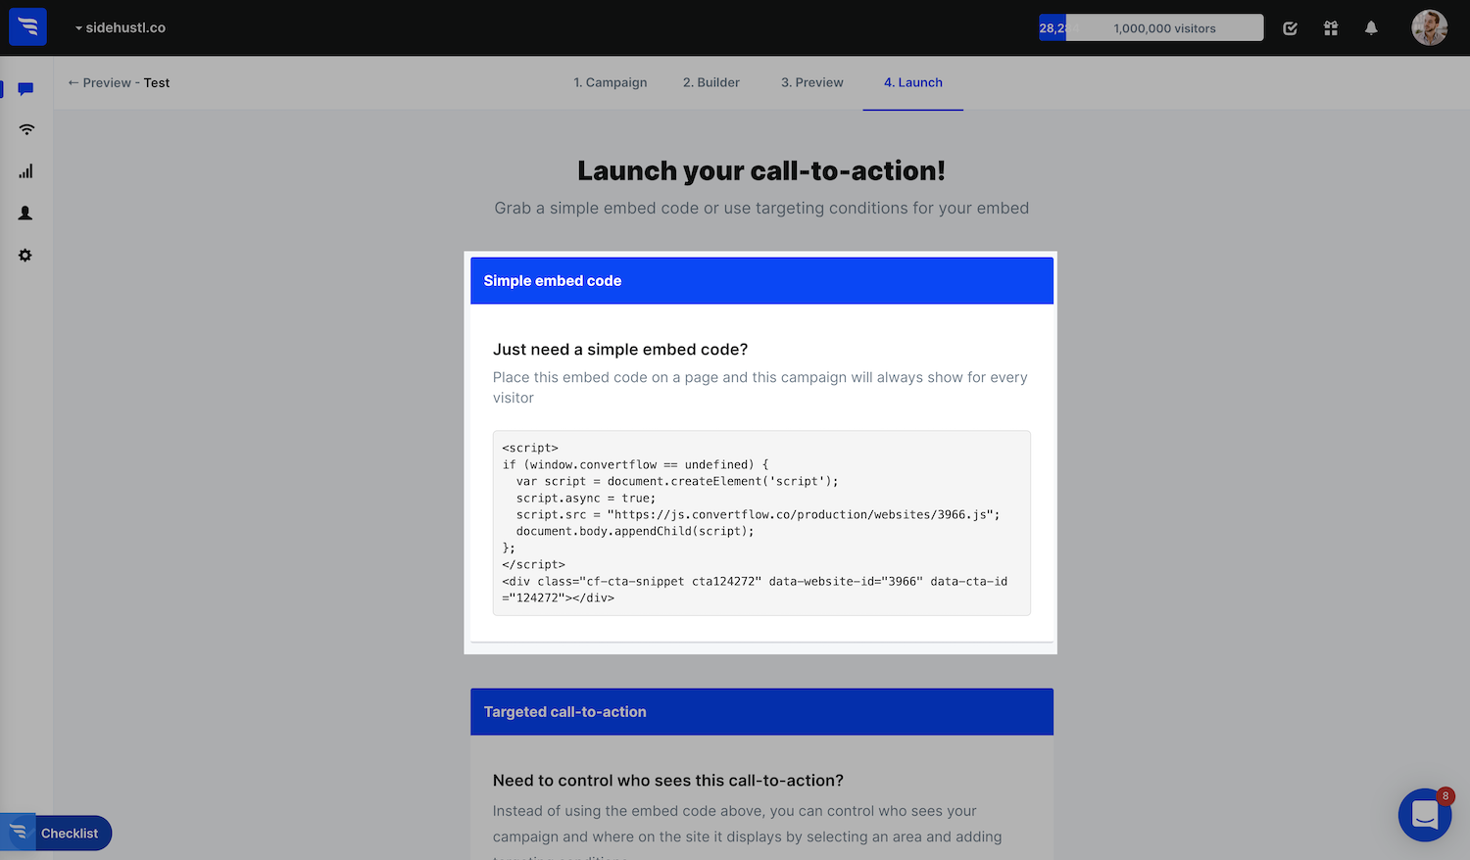Open the contacts person sidebar icon
The image size is (1470, 860).
(25, 214)
